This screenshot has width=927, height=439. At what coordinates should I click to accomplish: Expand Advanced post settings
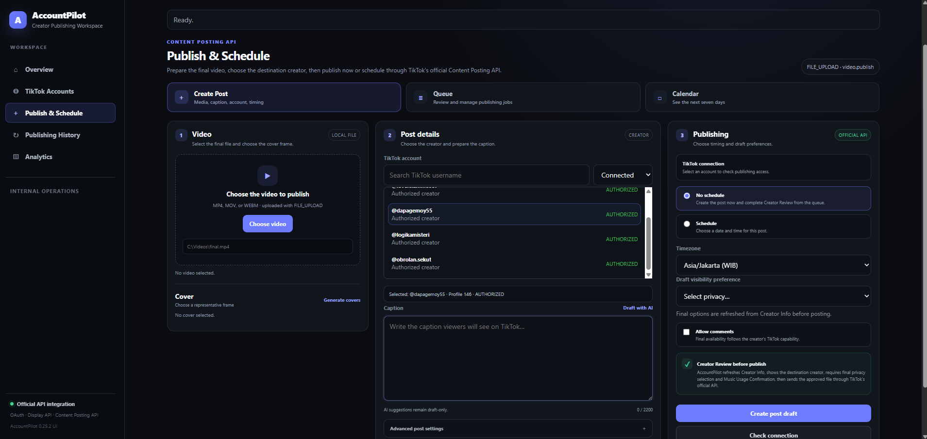[518, 428]
